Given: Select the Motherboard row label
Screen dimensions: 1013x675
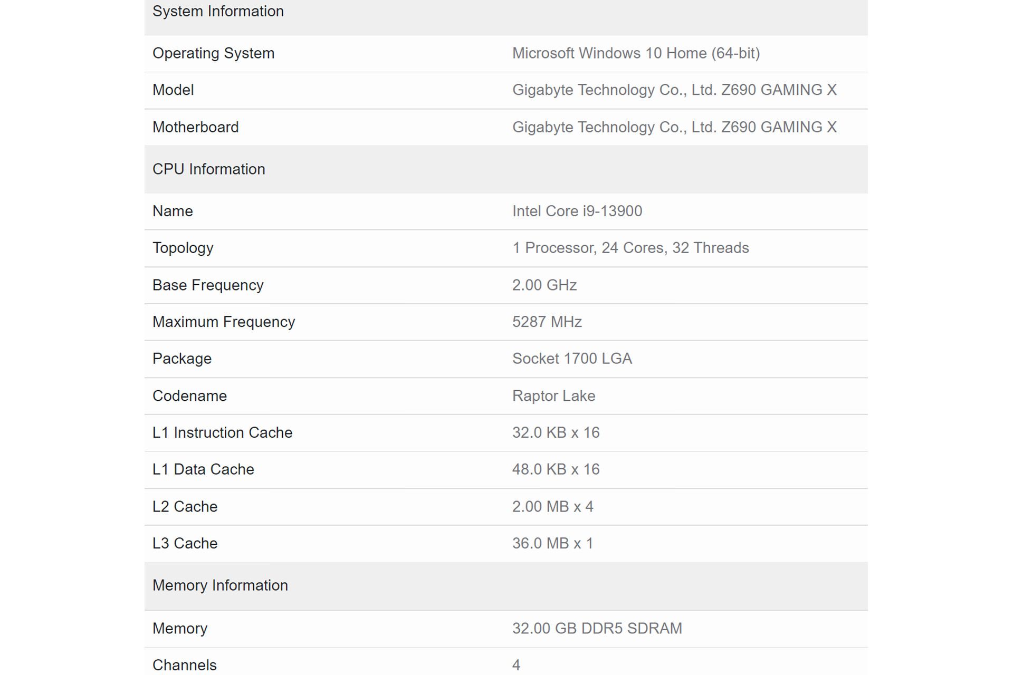Looking at the screenshot, I should click(195, 127).
